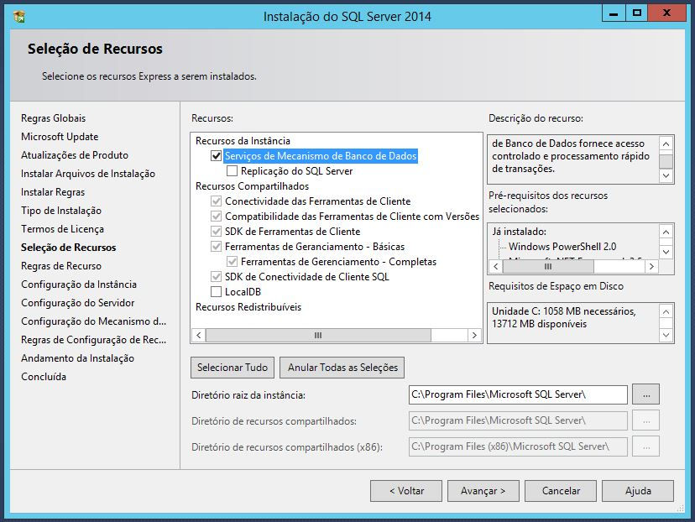The width and height of the screenshot is (695, 522).
Task: Open Termos de Licença step in sidebar
Action: click(62, 229)
